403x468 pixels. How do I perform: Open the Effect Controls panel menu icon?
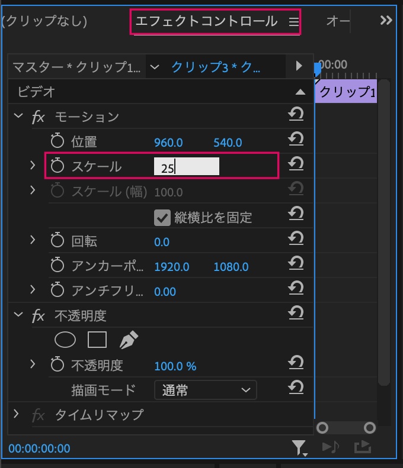(293, 22)
